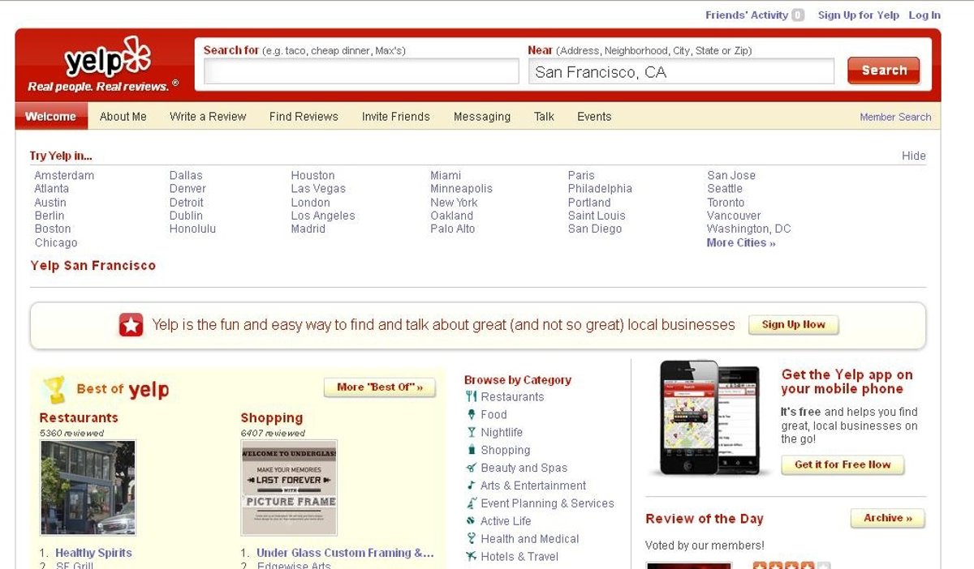Switch to the Events tab

(594, 117)
